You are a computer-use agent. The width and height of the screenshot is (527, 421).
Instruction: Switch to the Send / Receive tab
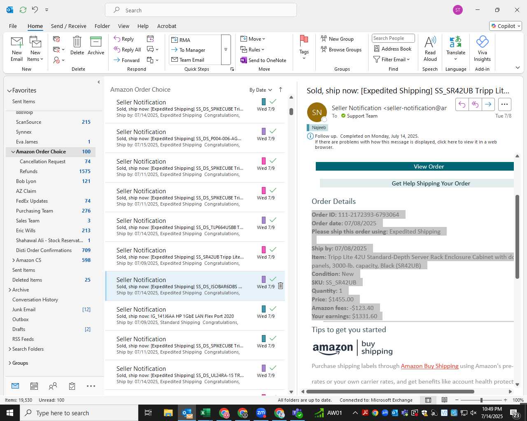[69, 26]
